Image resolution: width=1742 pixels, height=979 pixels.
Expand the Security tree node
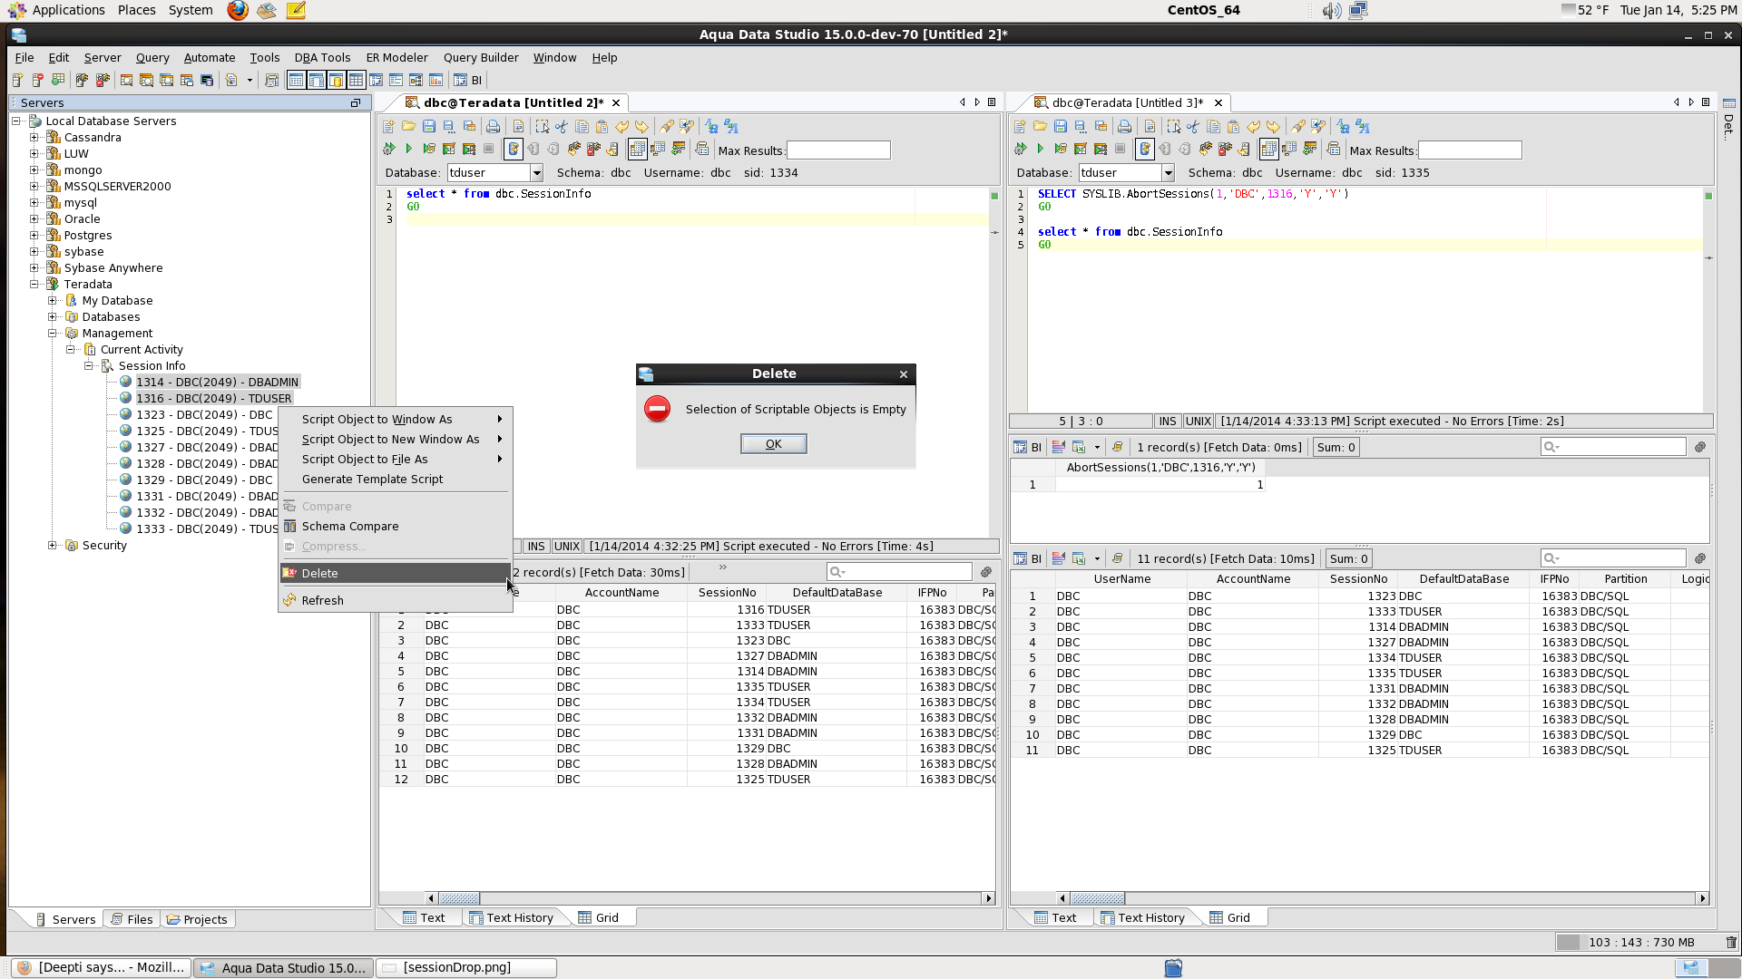(53, 546)
